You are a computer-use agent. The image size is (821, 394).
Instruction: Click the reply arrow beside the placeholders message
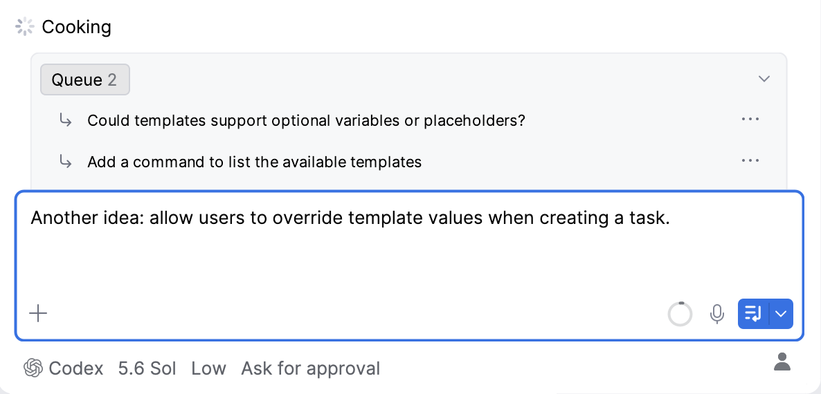pos(66,121)
